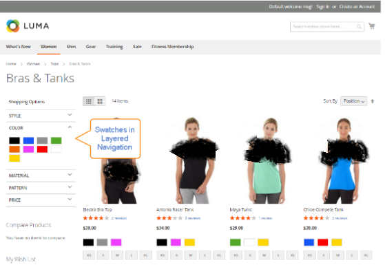Switch to list view mode
Screen dimensions: 385x265
point(100,101)
